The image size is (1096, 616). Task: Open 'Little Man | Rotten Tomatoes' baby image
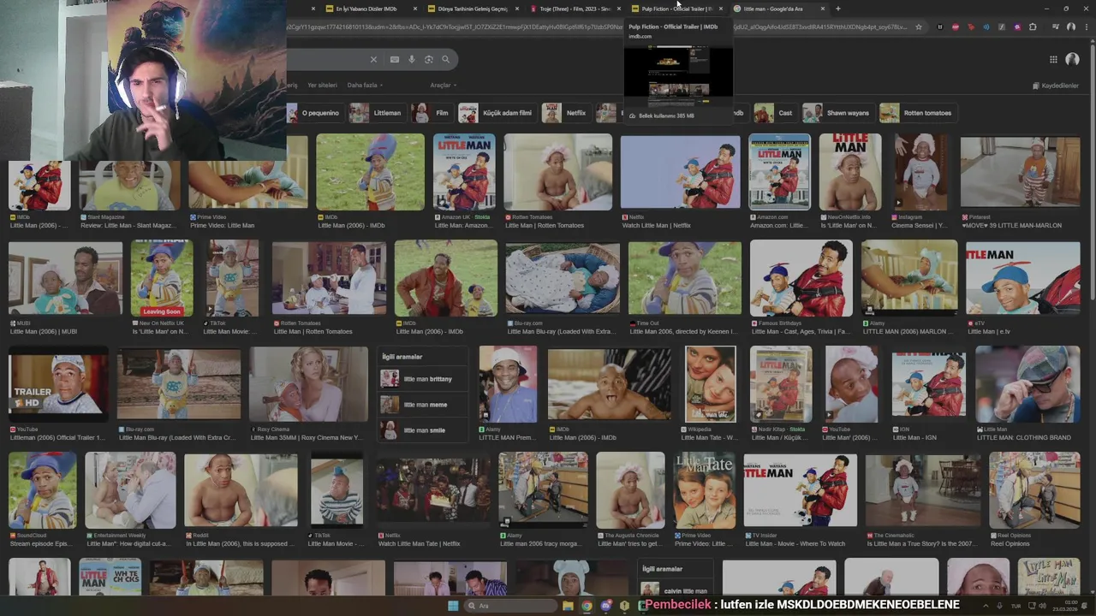[557, 172]
